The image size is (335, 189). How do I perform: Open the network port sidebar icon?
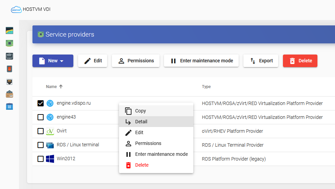pyautogui.click(x=9, y=82)
